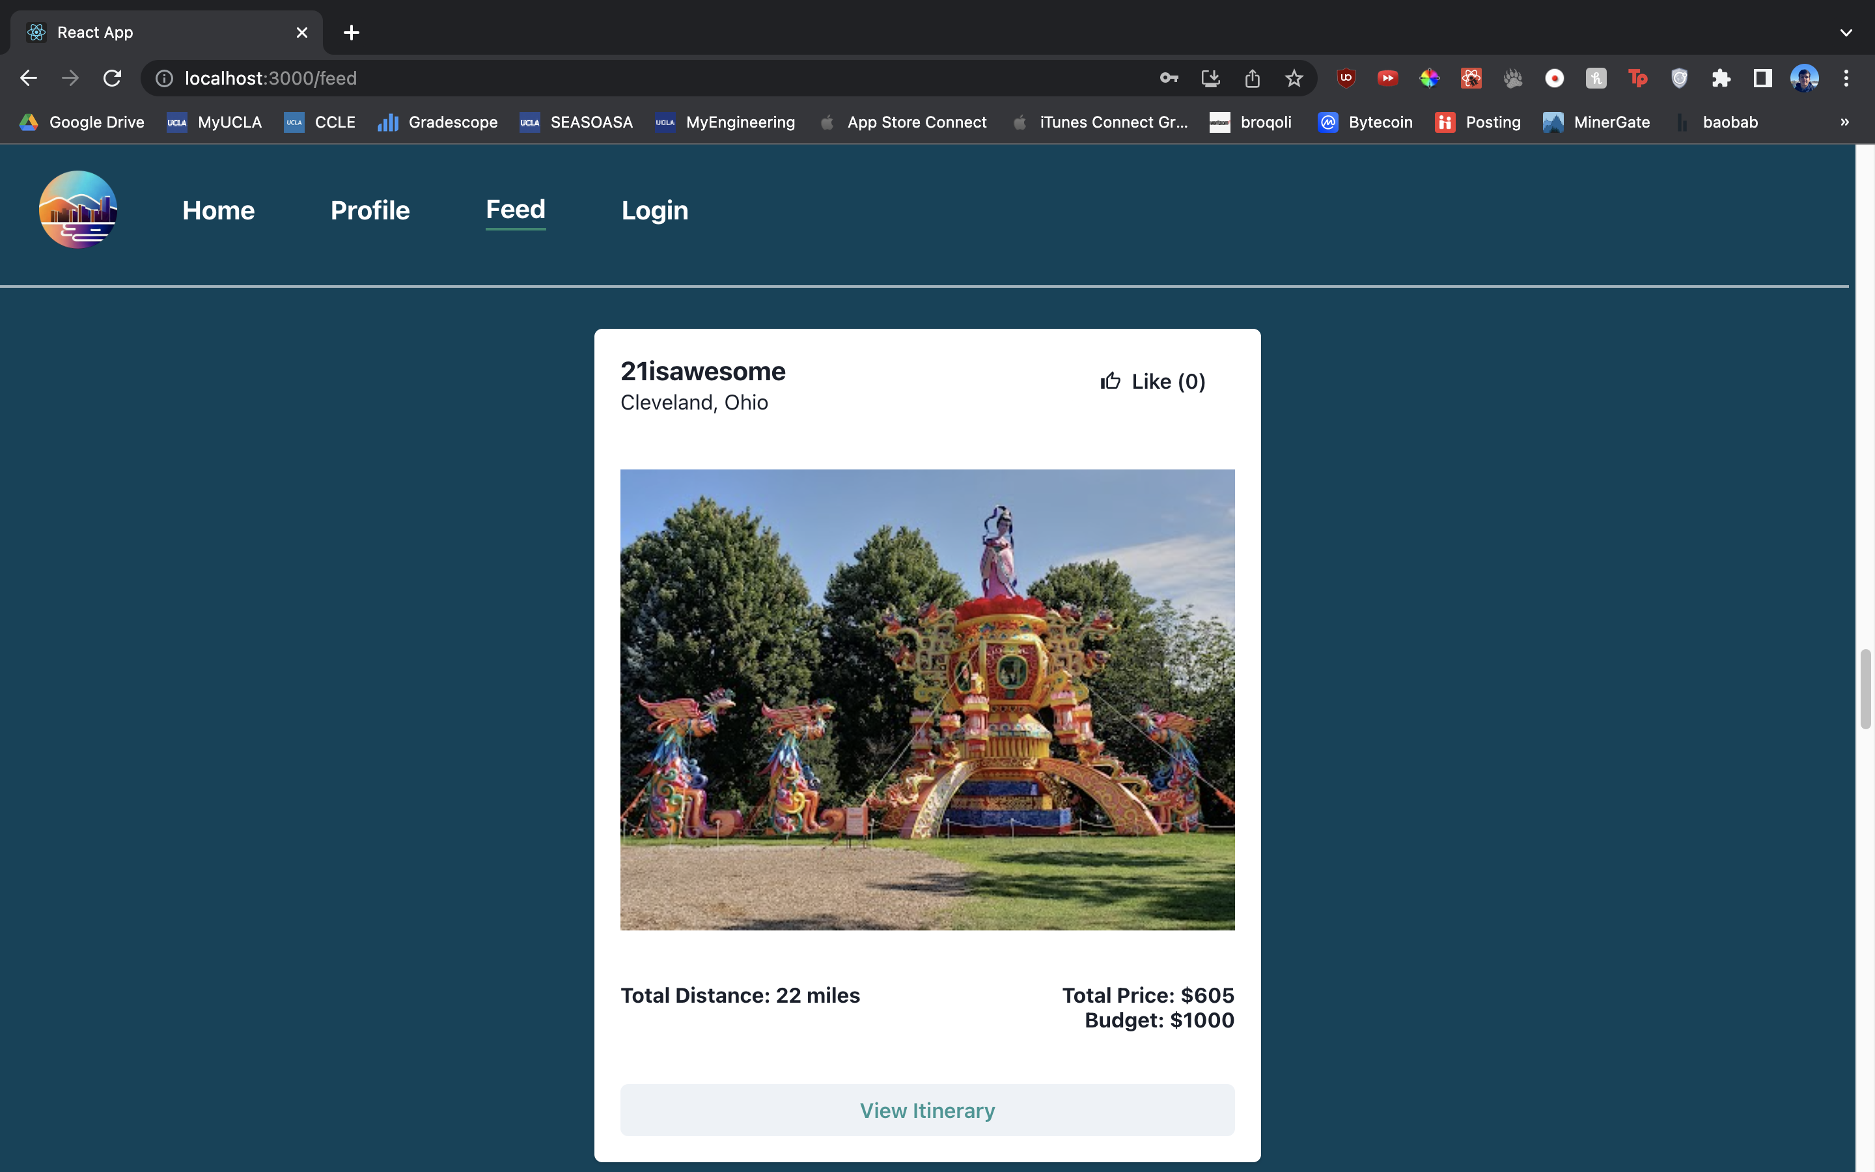Go to the Profile nav tab
The height and width of the screenshot is (1172, 1875).
(x=370, y=210)
